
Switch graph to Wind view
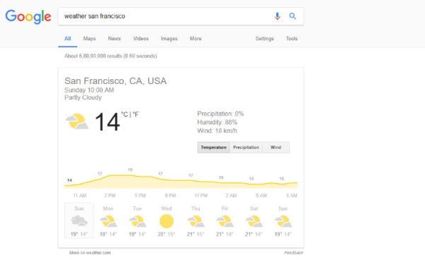point(276,147)
